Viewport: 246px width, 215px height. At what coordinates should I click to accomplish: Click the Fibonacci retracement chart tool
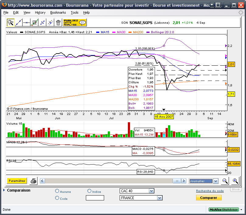(34, 22)
